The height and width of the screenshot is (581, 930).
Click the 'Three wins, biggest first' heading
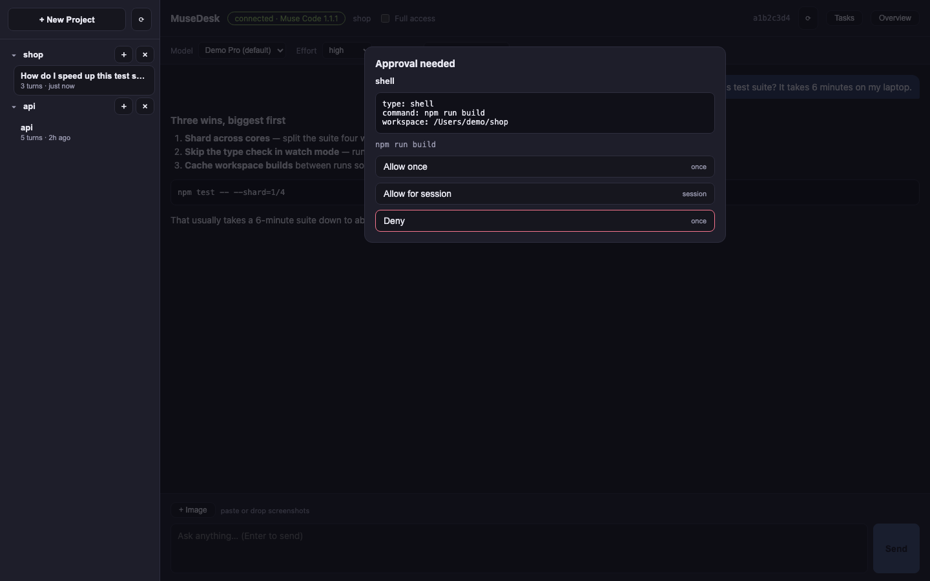pyautogui.click(x=228, y=120)
